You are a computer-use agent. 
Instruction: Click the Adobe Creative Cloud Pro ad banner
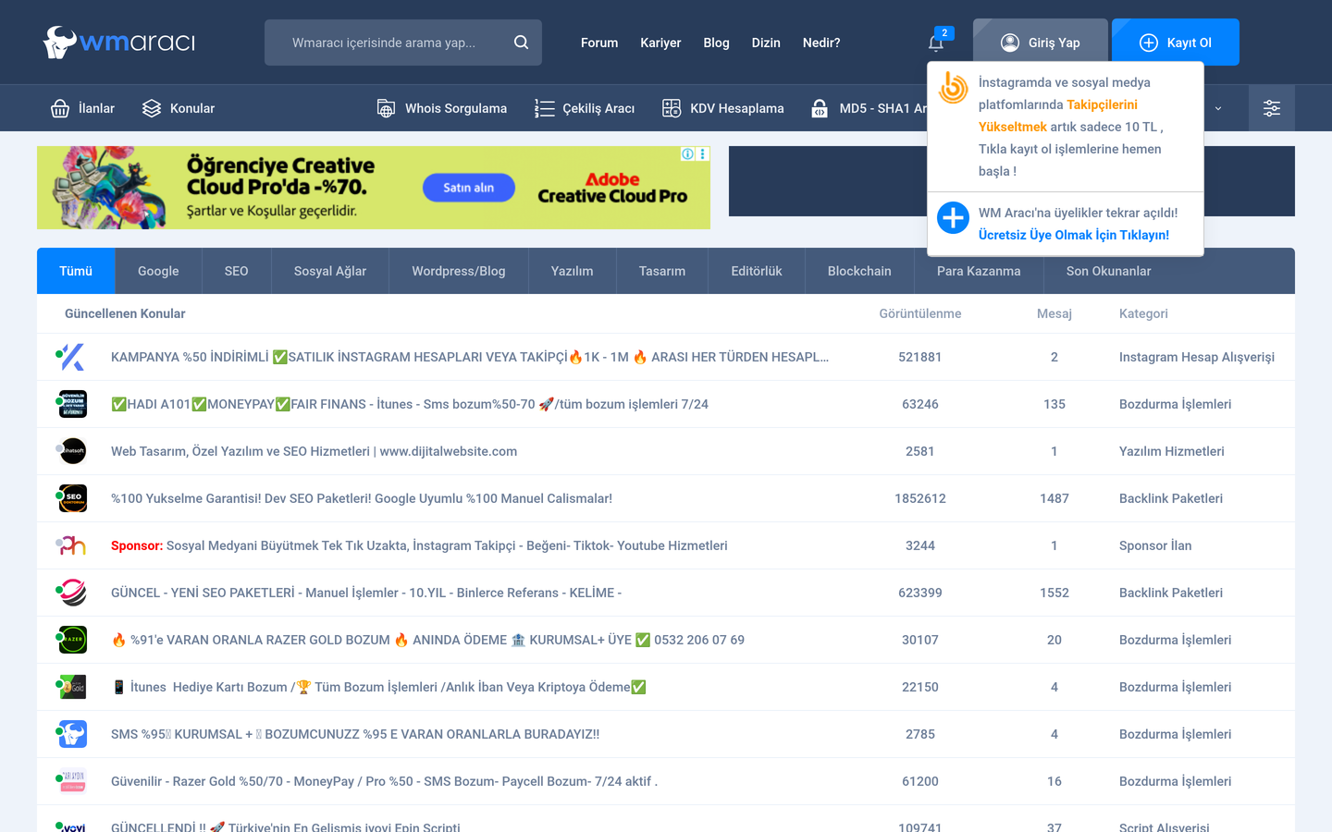tap(374, 188)
